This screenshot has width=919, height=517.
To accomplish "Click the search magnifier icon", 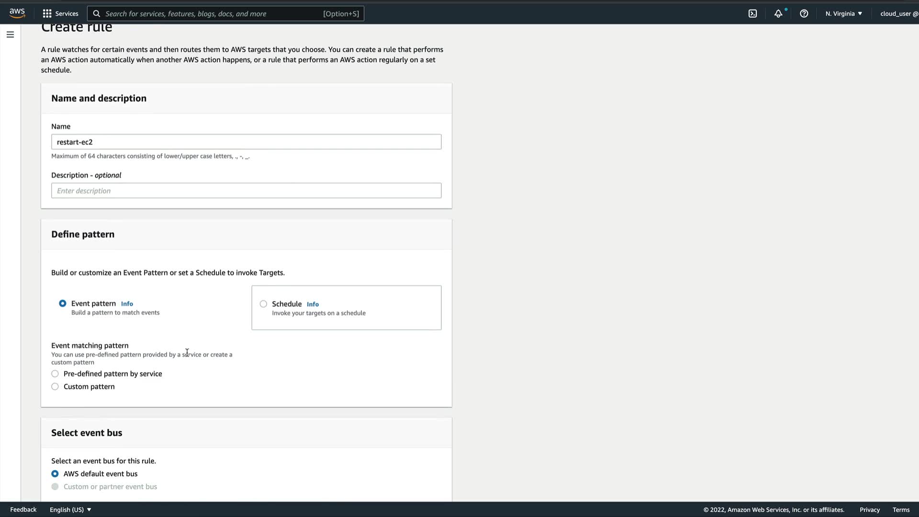I will point(96,13).
